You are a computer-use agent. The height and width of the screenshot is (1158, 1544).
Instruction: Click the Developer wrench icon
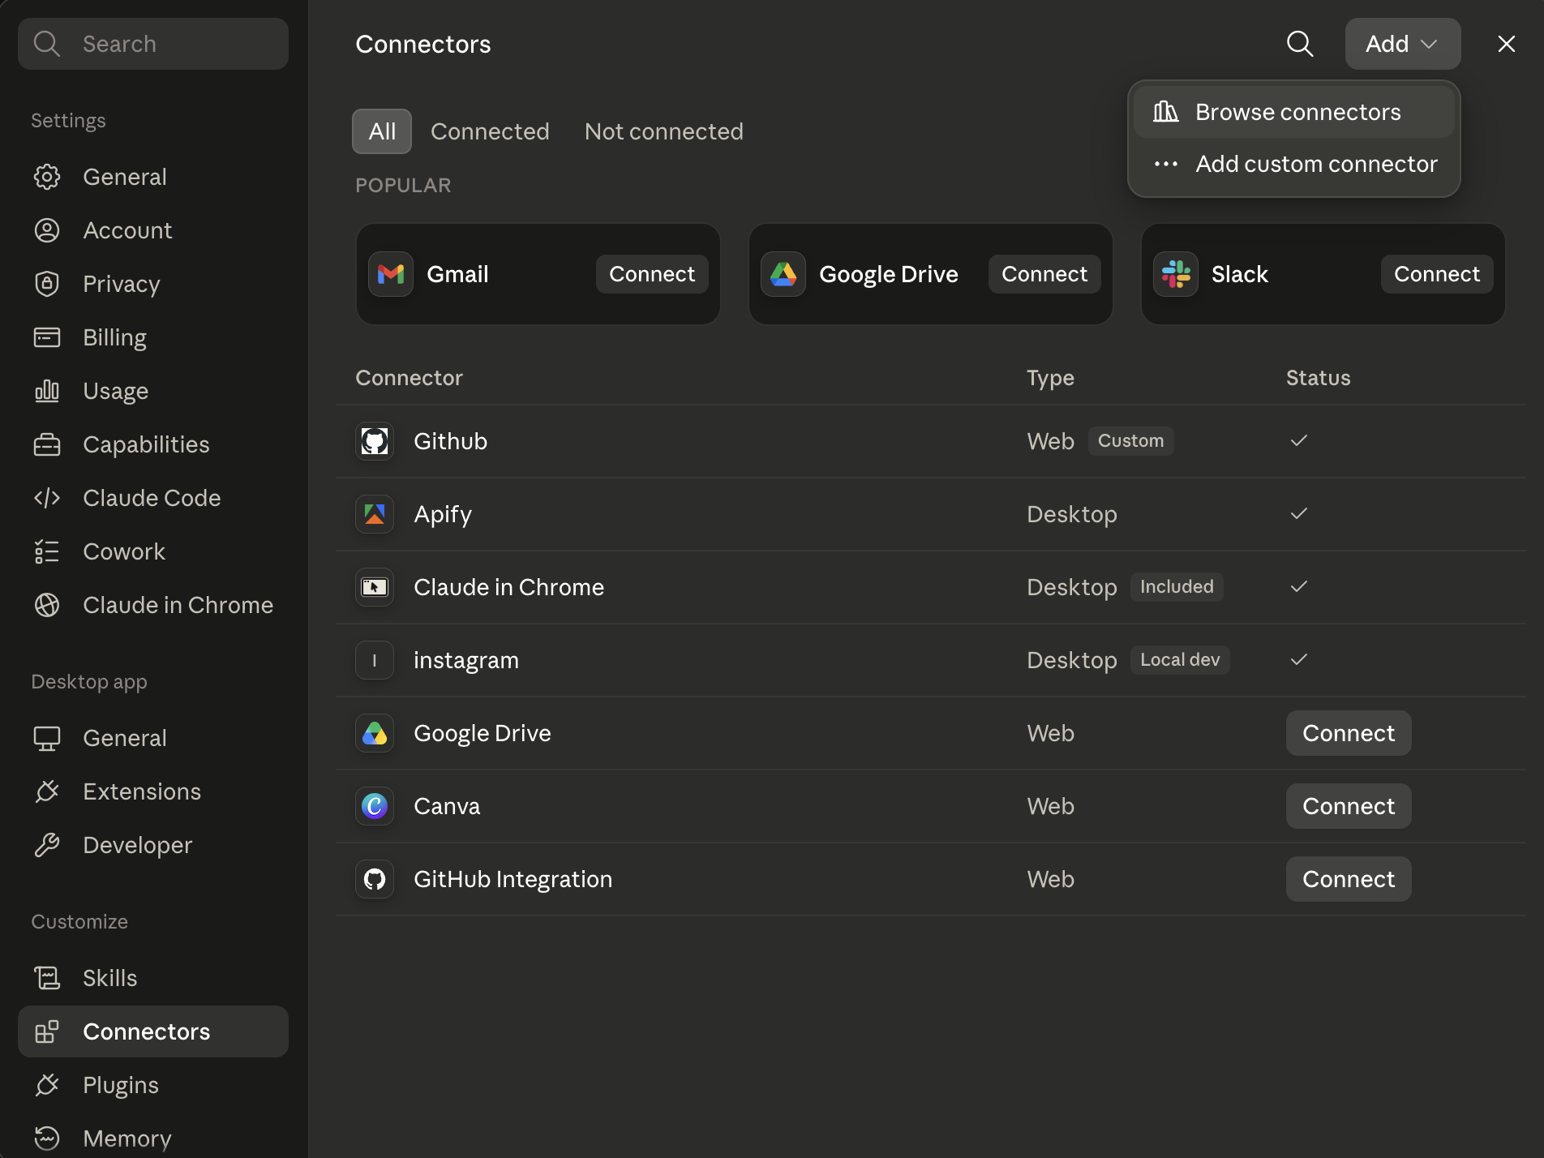(47, 845)
